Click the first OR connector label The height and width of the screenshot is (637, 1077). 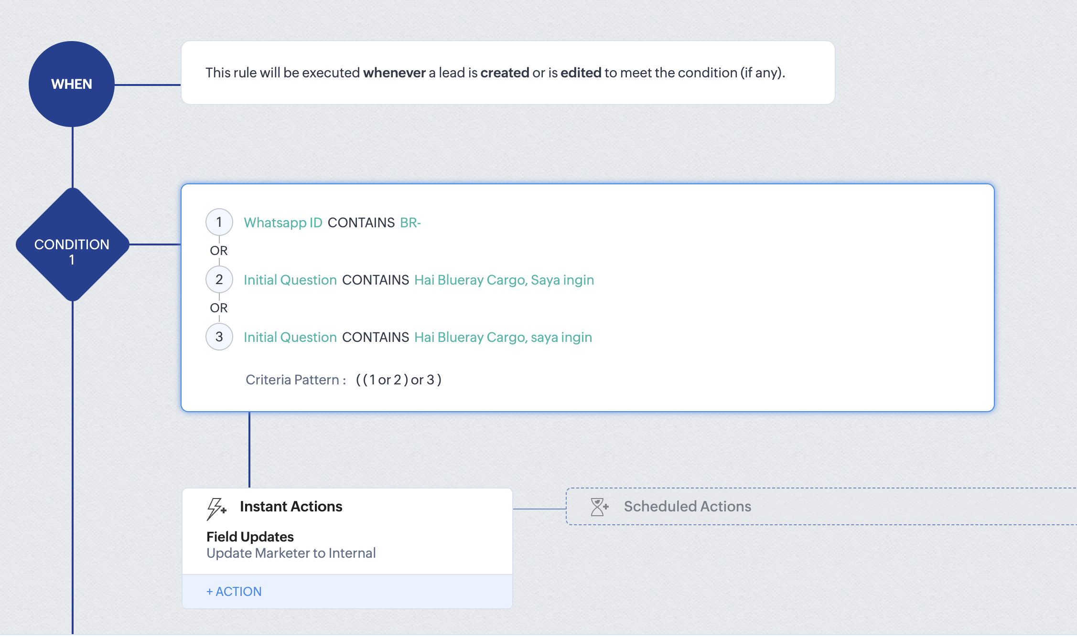[x=219, y=251]
